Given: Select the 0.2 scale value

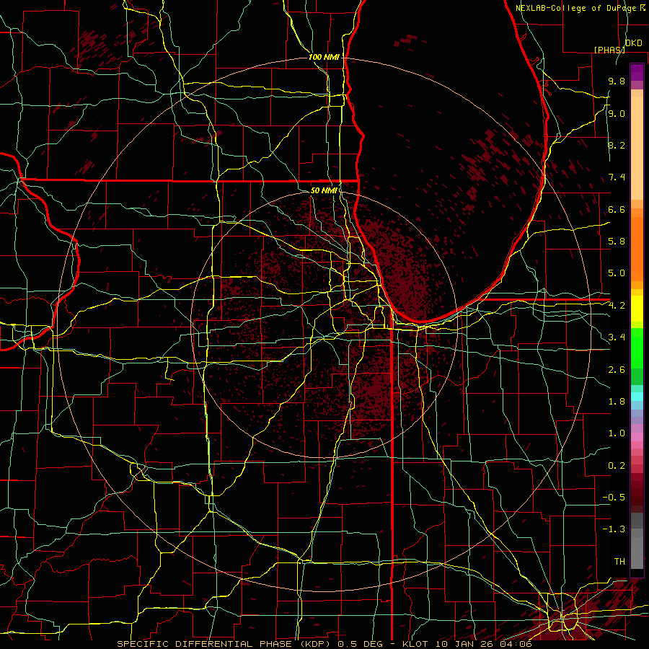Looking at the screenshot, I should point(617,466).
